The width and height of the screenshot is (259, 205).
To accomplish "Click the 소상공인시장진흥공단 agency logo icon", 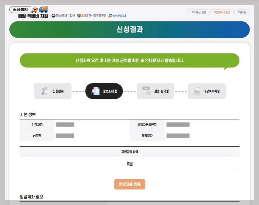I will [x=79, y=15].
